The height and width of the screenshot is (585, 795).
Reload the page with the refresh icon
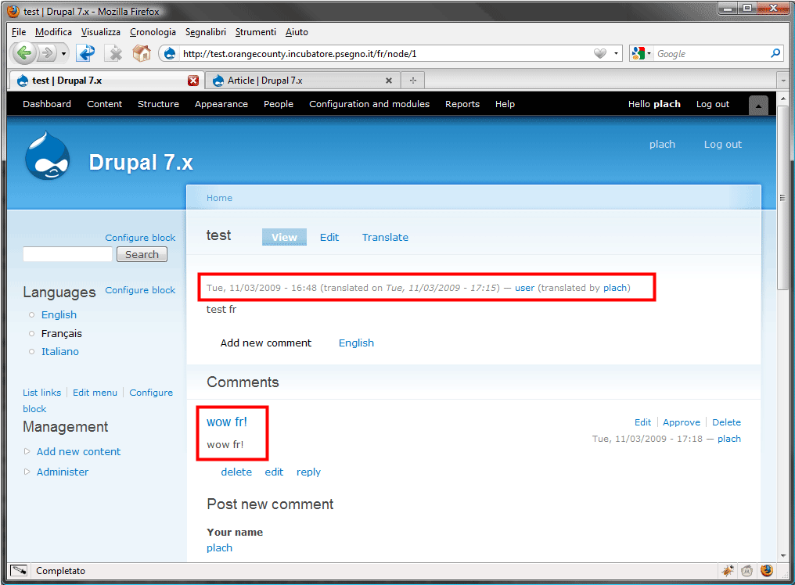[86, 52]
